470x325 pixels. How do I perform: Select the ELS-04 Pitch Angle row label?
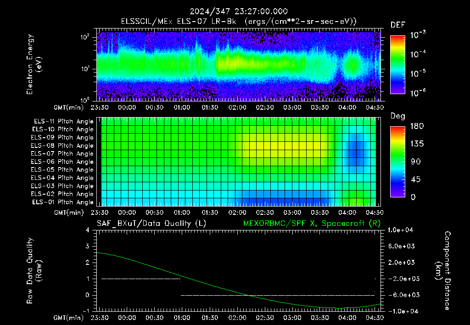point(62,178)
